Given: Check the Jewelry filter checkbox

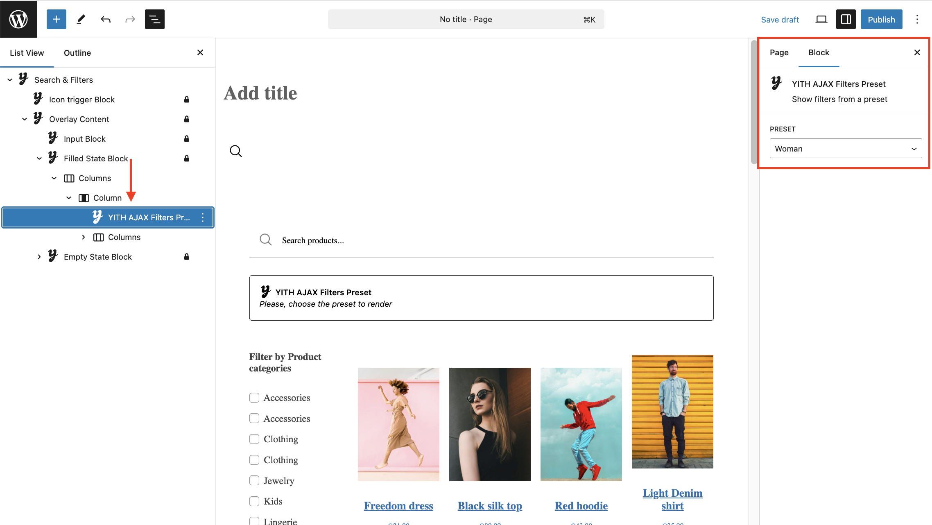Looking at the screenshot, I should 254,480.
